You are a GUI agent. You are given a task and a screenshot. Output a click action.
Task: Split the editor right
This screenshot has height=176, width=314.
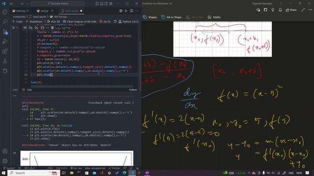(x=131, y=11)
